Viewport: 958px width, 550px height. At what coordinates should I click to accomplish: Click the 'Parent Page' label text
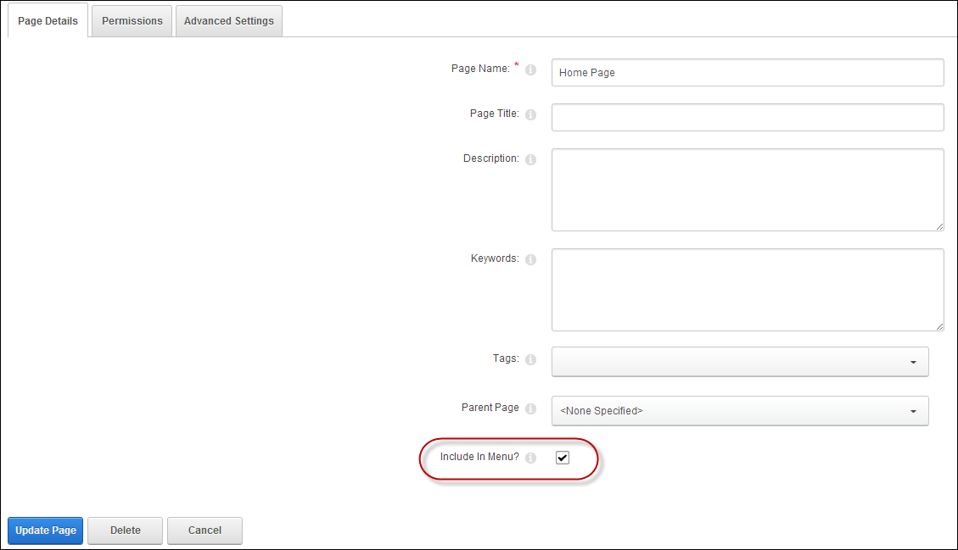pyautogui.click(x=490, y=407)
